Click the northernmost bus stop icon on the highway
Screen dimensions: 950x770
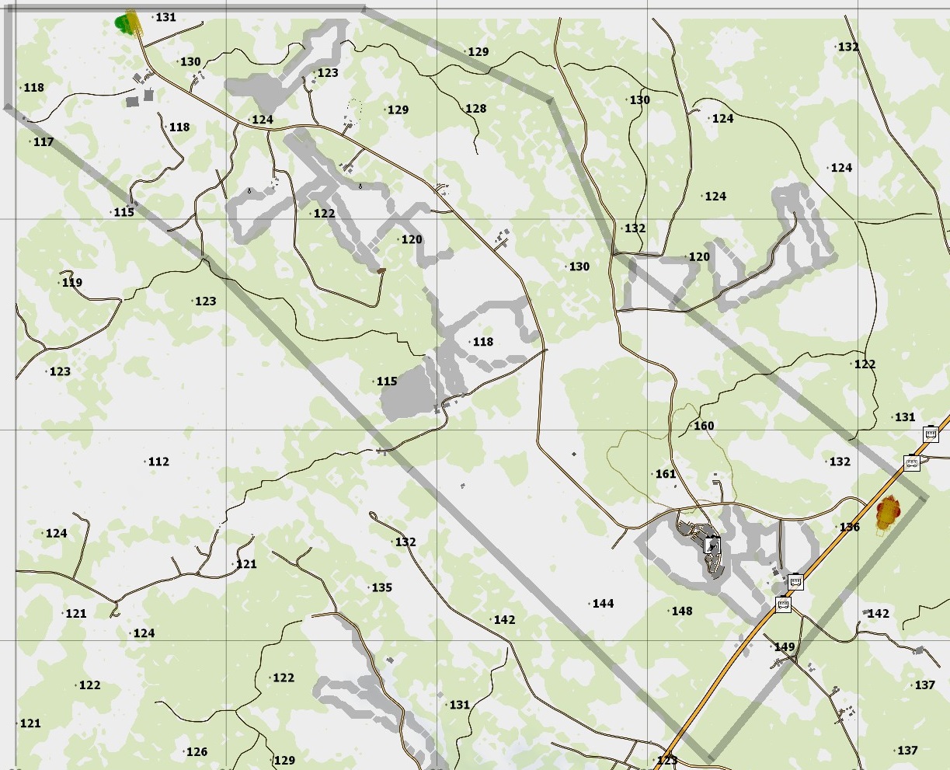click(x=931, y=434)
